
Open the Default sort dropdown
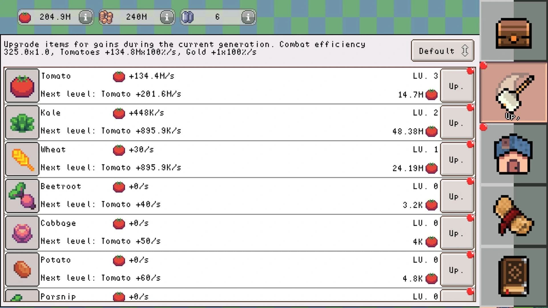[x=442, y=51]
